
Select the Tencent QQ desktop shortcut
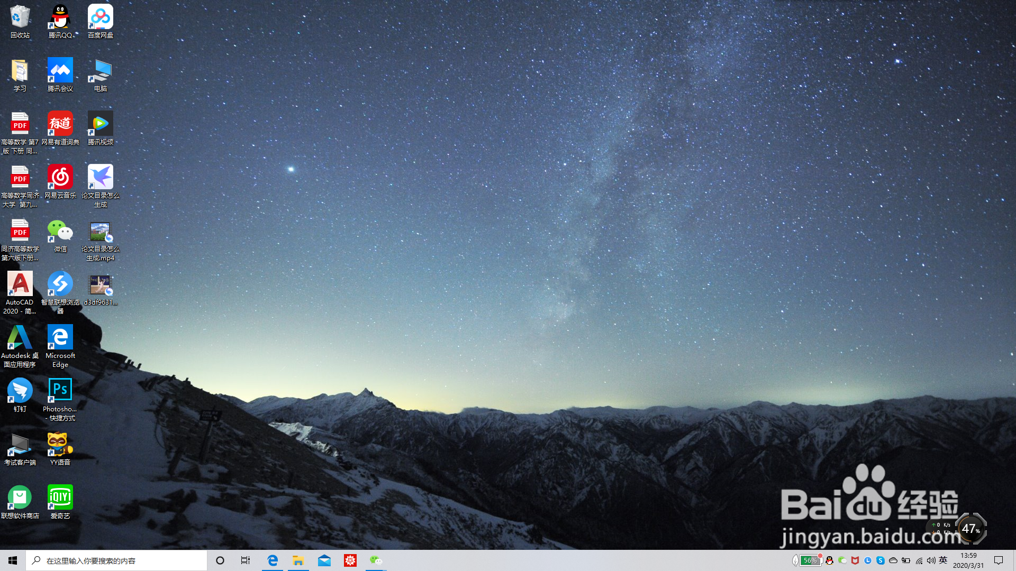(60, 17)
